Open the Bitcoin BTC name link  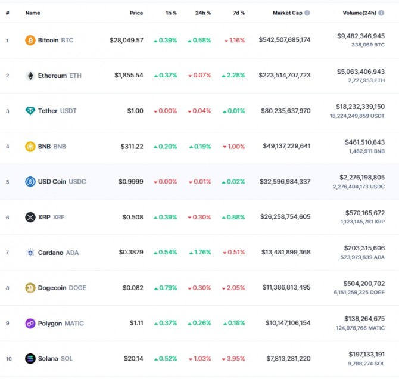point(55,40)
